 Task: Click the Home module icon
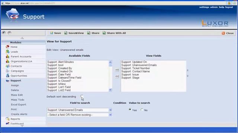pos(7,47)
